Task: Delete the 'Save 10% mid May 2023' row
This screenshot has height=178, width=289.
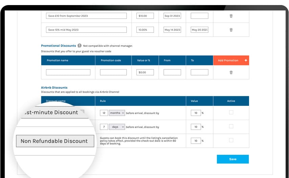Action: [231, 30]
